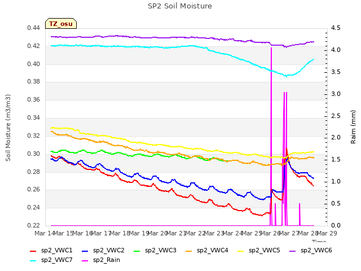Image resolution: width=361 pixels, height=271 pixels.
Task: Click the 4.0 rain axis tick label
Action: pyautogui.click(x=336, y=50)
